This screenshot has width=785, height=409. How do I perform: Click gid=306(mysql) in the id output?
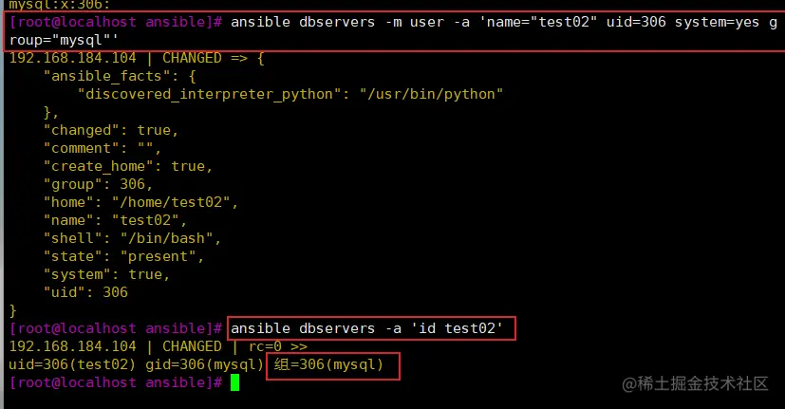204,364
